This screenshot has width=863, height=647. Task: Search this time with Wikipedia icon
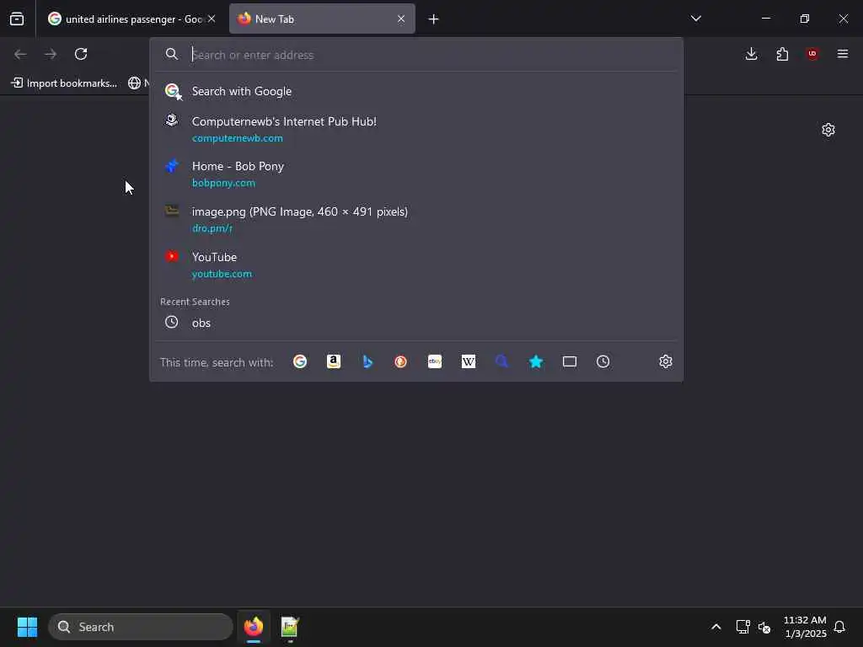(469, 361)
